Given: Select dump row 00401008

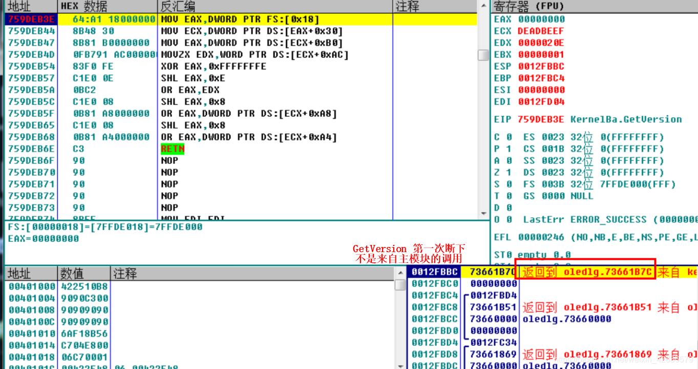Looking at the screenshot, I should click(x=200, y=310).
